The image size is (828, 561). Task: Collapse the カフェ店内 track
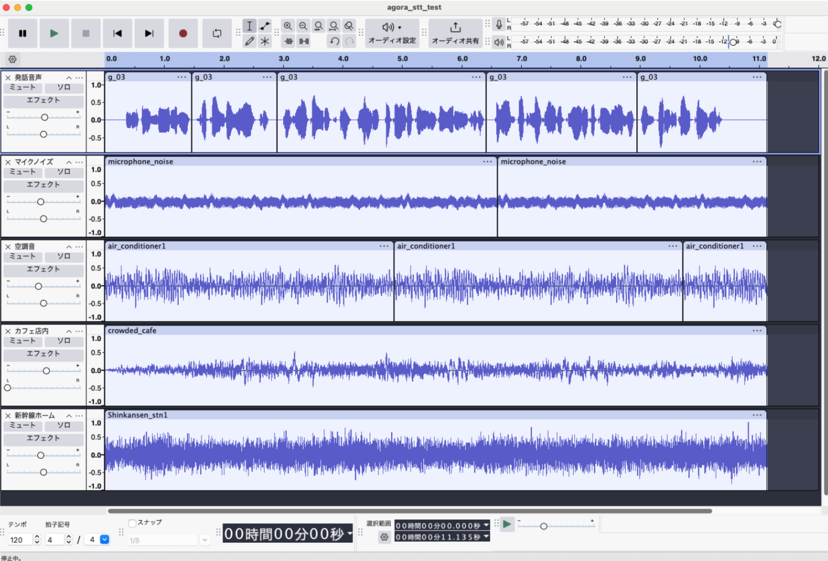pos(69,331)
